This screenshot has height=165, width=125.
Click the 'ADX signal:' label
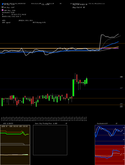click(6, 22)
